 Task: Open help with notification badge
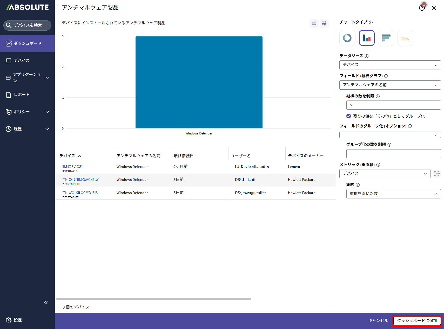pos(422,7)
